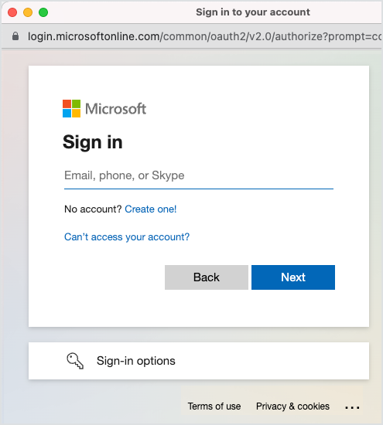Click the key icon beside Sign-in options
The image size is (383, 425).
(75, 361)
